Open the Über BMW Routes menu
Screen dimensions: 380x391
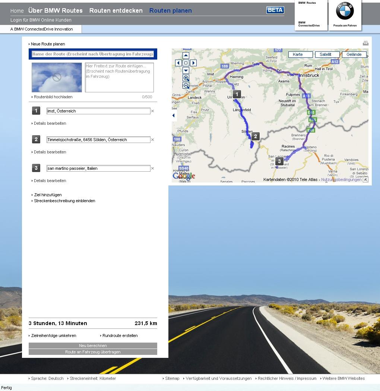56,10
